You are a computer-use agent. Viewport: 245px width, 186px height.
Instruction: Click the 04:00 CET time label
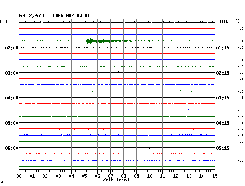coord(12,98)
